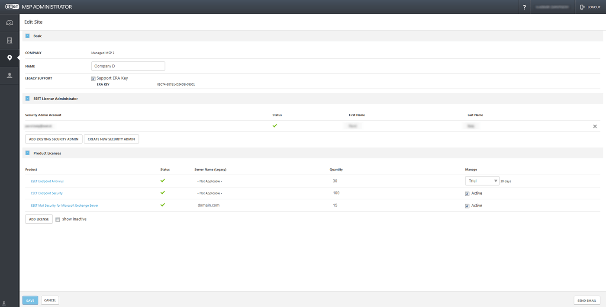606x307 pixels.
Task: Click the Save button
Action: 30,300
